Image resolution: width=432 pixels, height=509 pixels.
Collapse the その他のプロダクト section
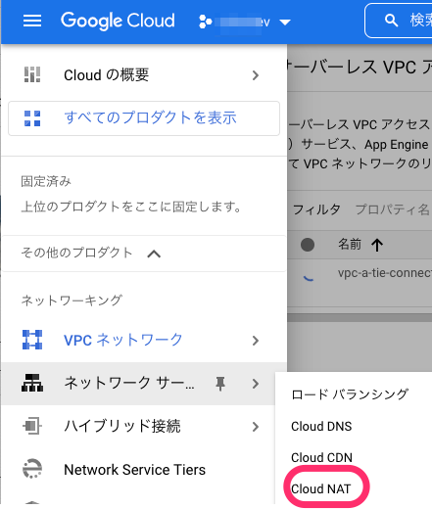point(154,254)
